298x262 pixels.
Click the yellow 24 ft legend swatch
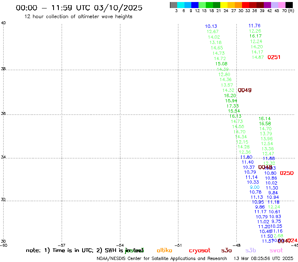[224, 5]
